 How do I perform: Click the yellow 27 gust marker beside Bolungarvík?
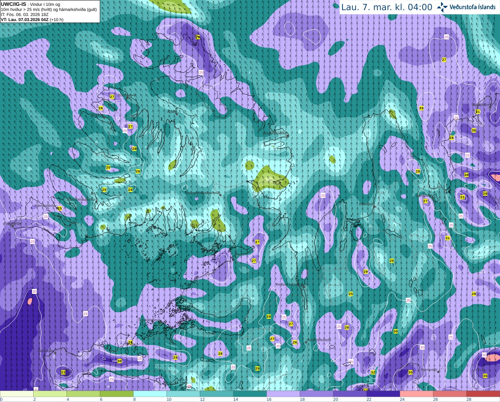pos(112,97)
